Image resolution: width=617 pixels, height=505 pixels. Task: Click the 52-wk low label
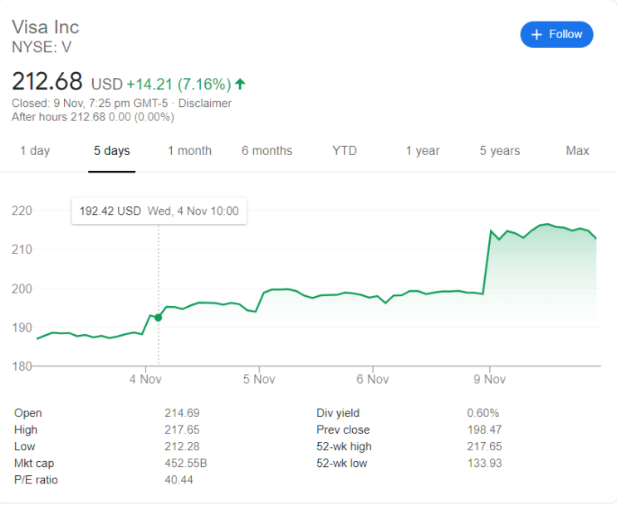pos(342,464)
